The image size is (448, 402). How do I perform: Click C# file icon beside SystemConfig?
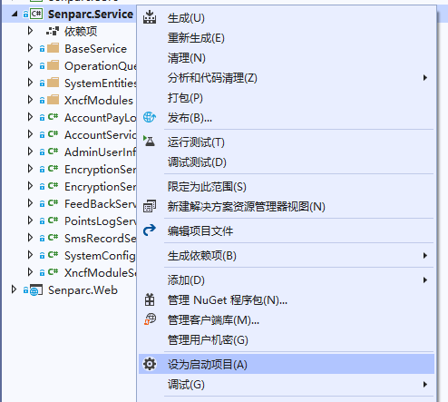click(x=54, y=255)
